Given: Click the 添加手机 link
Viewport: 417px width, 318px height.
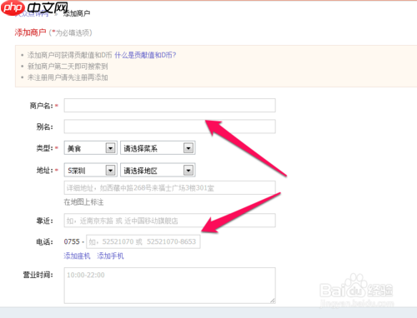Looking at the screenshot, I should 110,256.
